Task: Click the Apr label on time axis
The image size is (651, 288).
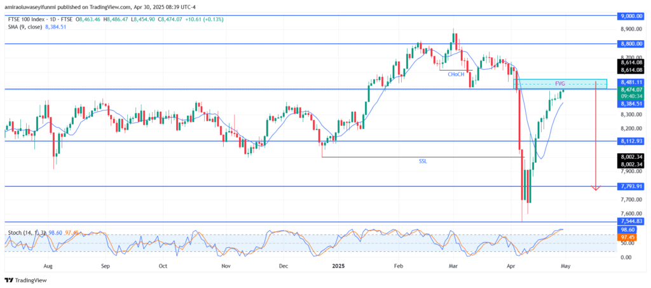Action: pos(511,266)
